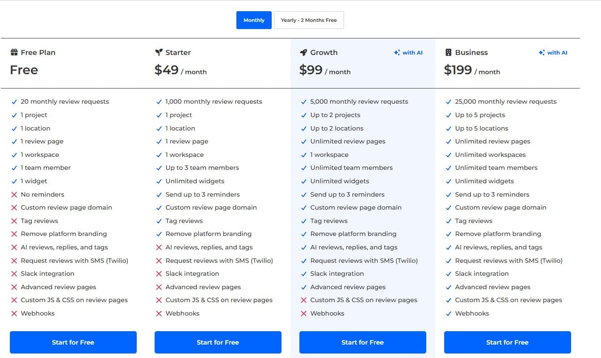Click checkmark beside 1,000 monthly review requests
This screenshot has height=358, width=601.
pyautogui.click(x=159, y=102)
